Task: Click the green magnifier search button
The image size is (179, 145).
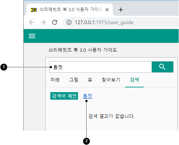Action: 162,67
